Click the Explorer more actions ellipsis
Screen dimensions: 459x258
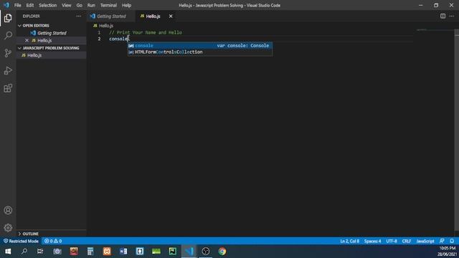coord(79,16)
